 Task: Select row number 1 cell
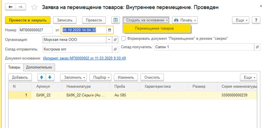(20, 95)
